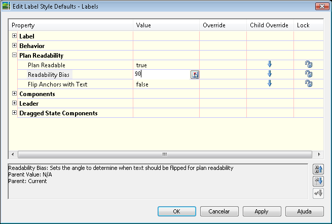Viewport: 332px width, 224px height.
Task: Click the override-all-dependents checkmark arrow icon
Action: coord(318,193)
